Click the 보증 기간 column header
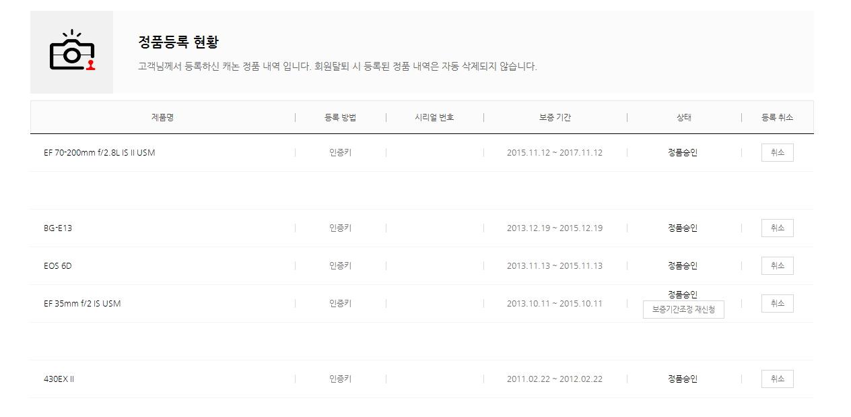This screenshot has height=417, width=851. click(x=555, y=117)
